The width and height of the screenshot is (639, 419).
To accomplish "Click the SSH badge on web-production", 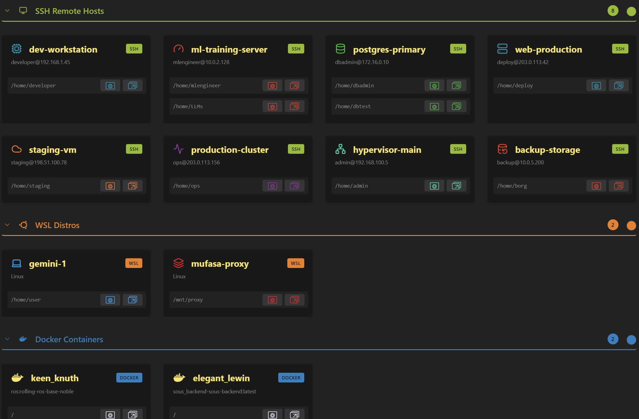I will tap(620, 49).
